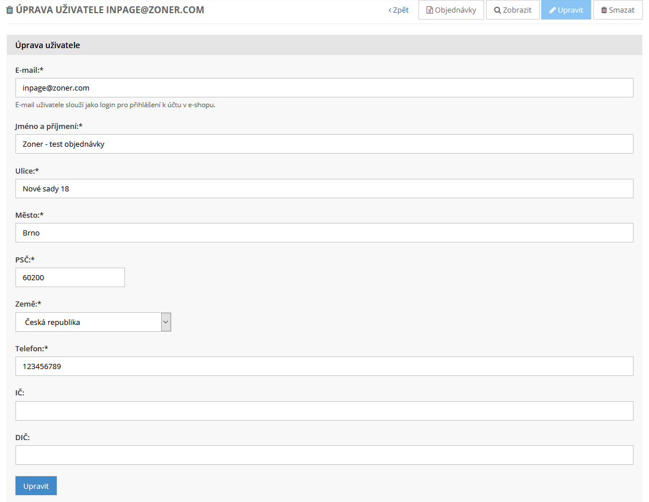
Task: Click the Telefon number field
Action: [x=324, y=366]
